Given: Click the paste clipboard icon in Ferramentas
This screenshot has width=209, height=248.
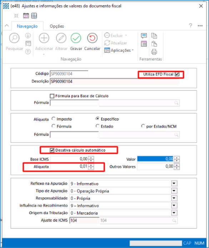Looking at the screenshot, I should (x=154, y=44).
